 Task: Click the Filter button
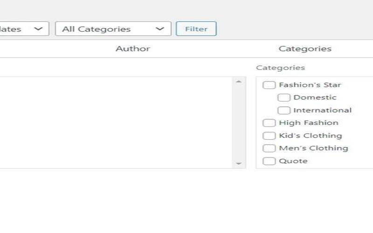(196, 29)
